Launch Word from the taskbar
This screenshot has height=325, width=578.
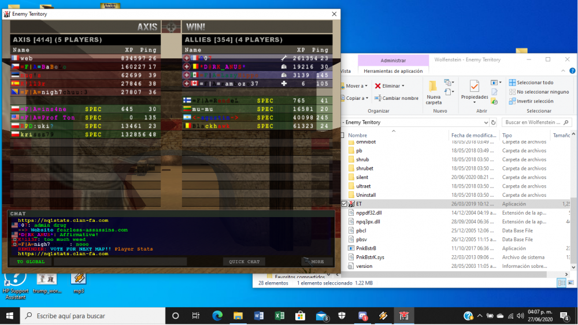[259, 316]
